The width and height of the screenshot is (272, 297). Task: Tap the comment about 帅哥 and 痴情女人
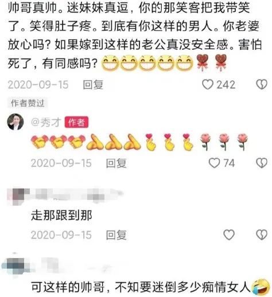141,287
